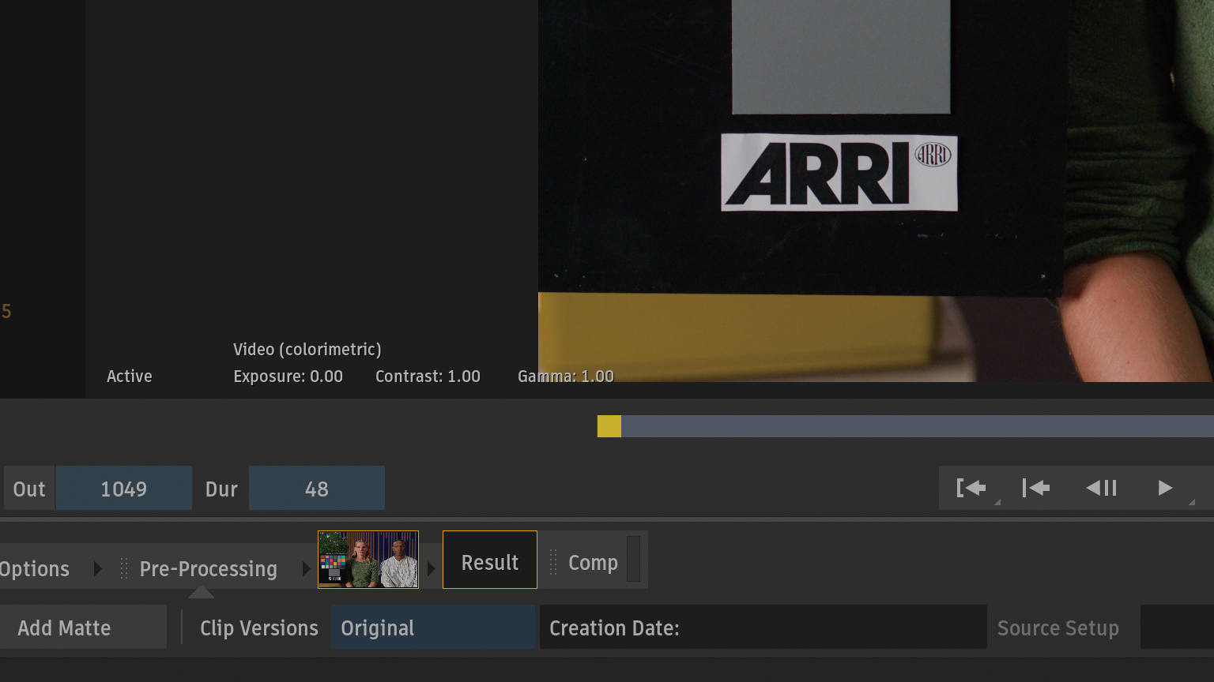Click the Contrast: 1.00 overlay text

coord(428,377)
